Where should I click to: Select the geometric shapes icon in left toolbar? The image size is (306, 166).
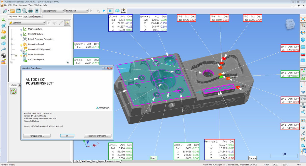pos(3,31)
